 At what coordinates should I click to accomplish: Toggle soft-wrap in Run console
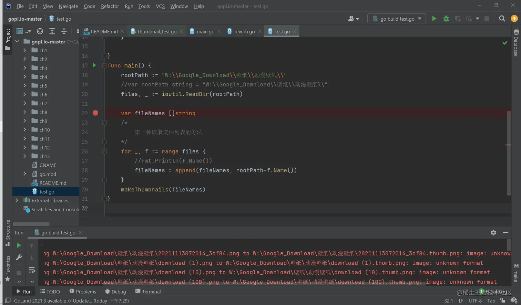[x=32, y=270]
